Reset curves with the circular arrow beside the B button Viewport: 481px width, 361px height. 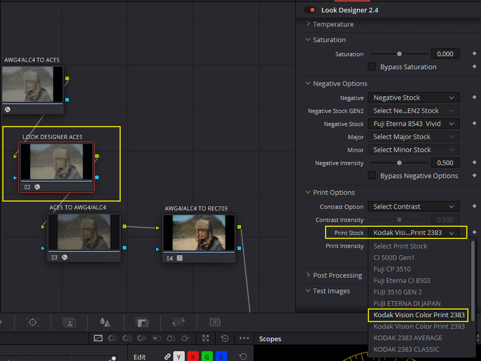click(243, 356)
